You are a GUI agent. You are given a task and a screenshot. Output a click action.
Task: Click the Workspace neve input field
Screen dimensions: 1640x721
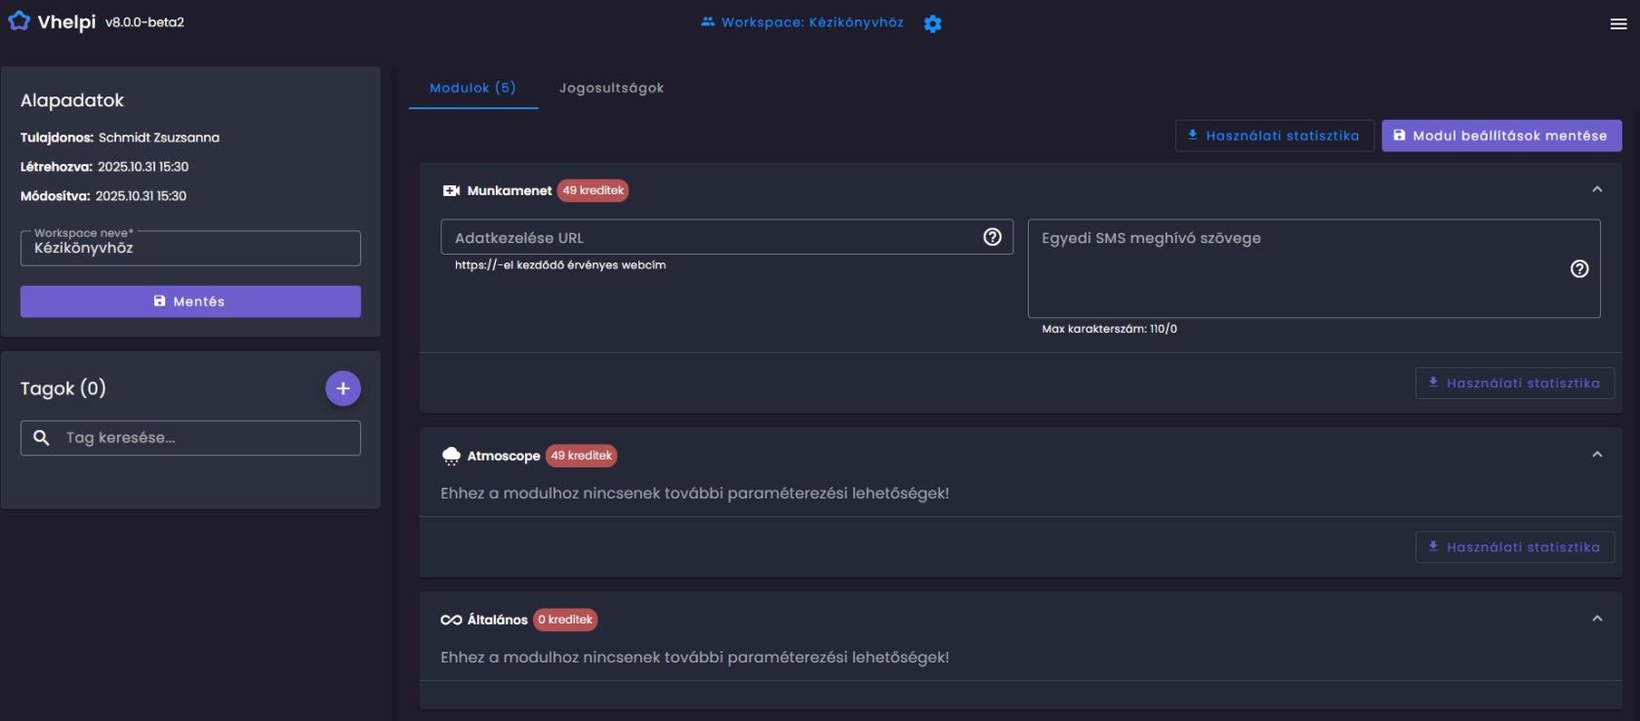click(x=190, y=249)
